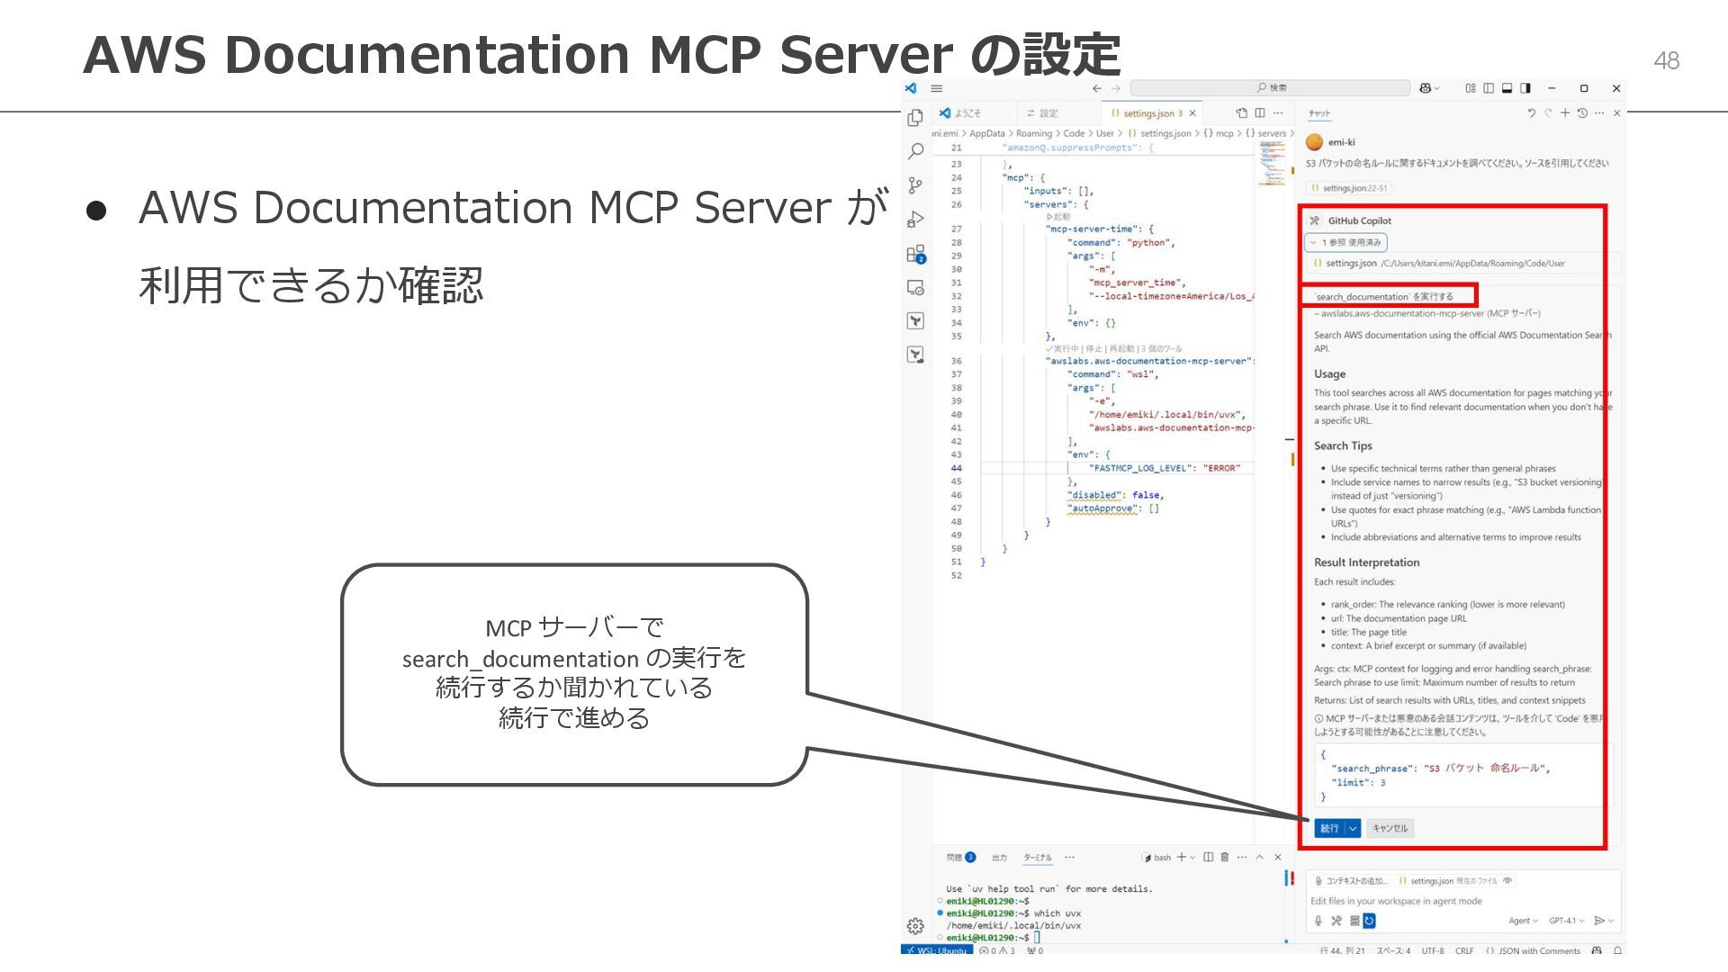
Task: Click the chat panel undo icon
Action: 1531,113
